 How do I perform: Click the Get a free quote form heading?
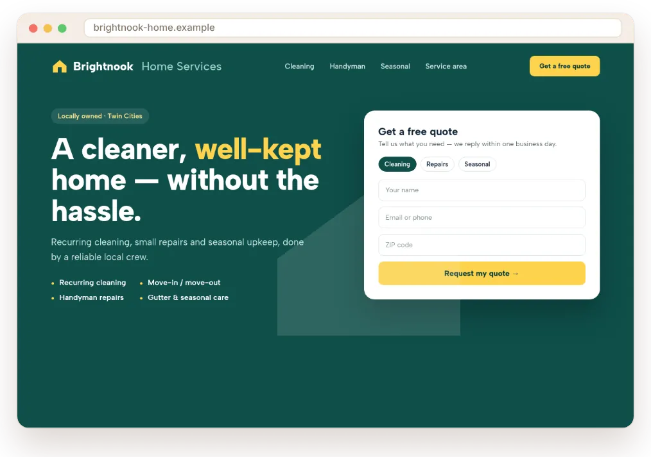(418, 132)
